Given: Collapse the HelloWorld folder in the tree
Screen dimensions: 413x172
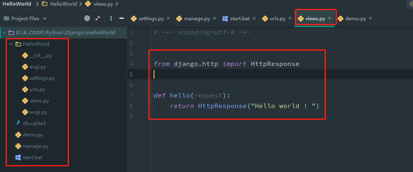Looking at the screenshot, I should pyautogui.click(x=11, y=44).
